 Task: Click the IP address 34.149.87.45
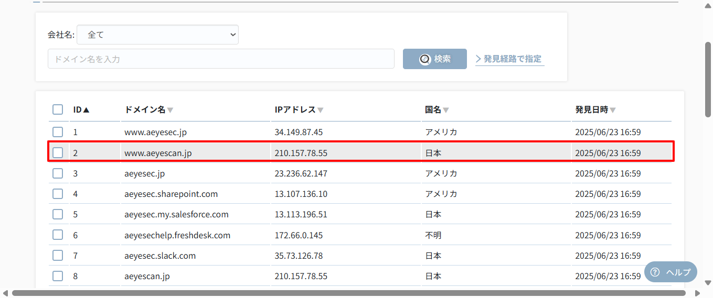pyautogui.click(x=299, y=132)
